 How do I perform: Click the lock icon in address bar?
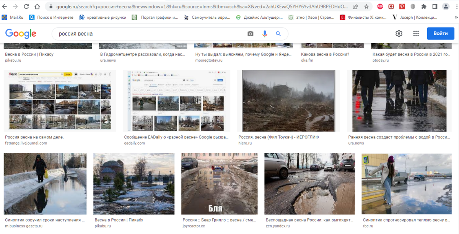(x=50, y=6)
